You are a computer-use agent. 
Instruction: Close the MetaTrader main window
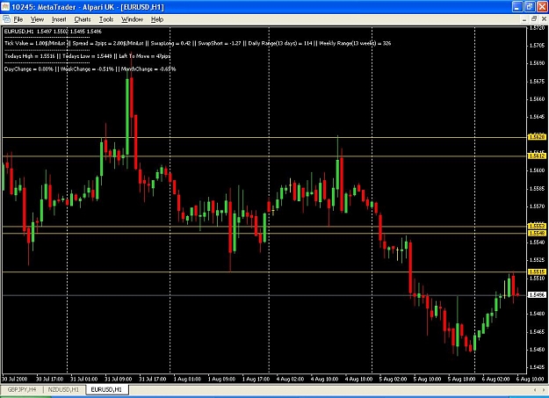541,7
